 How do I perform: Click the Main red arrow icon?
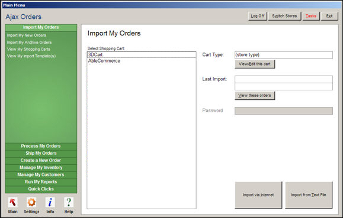coord(12,202)
